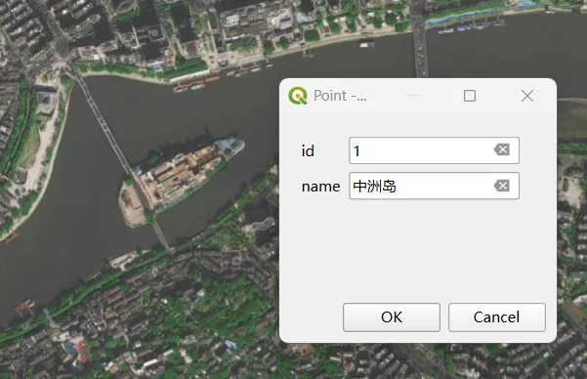Click the QGIS logo in dialog title

tap(298, 96)
